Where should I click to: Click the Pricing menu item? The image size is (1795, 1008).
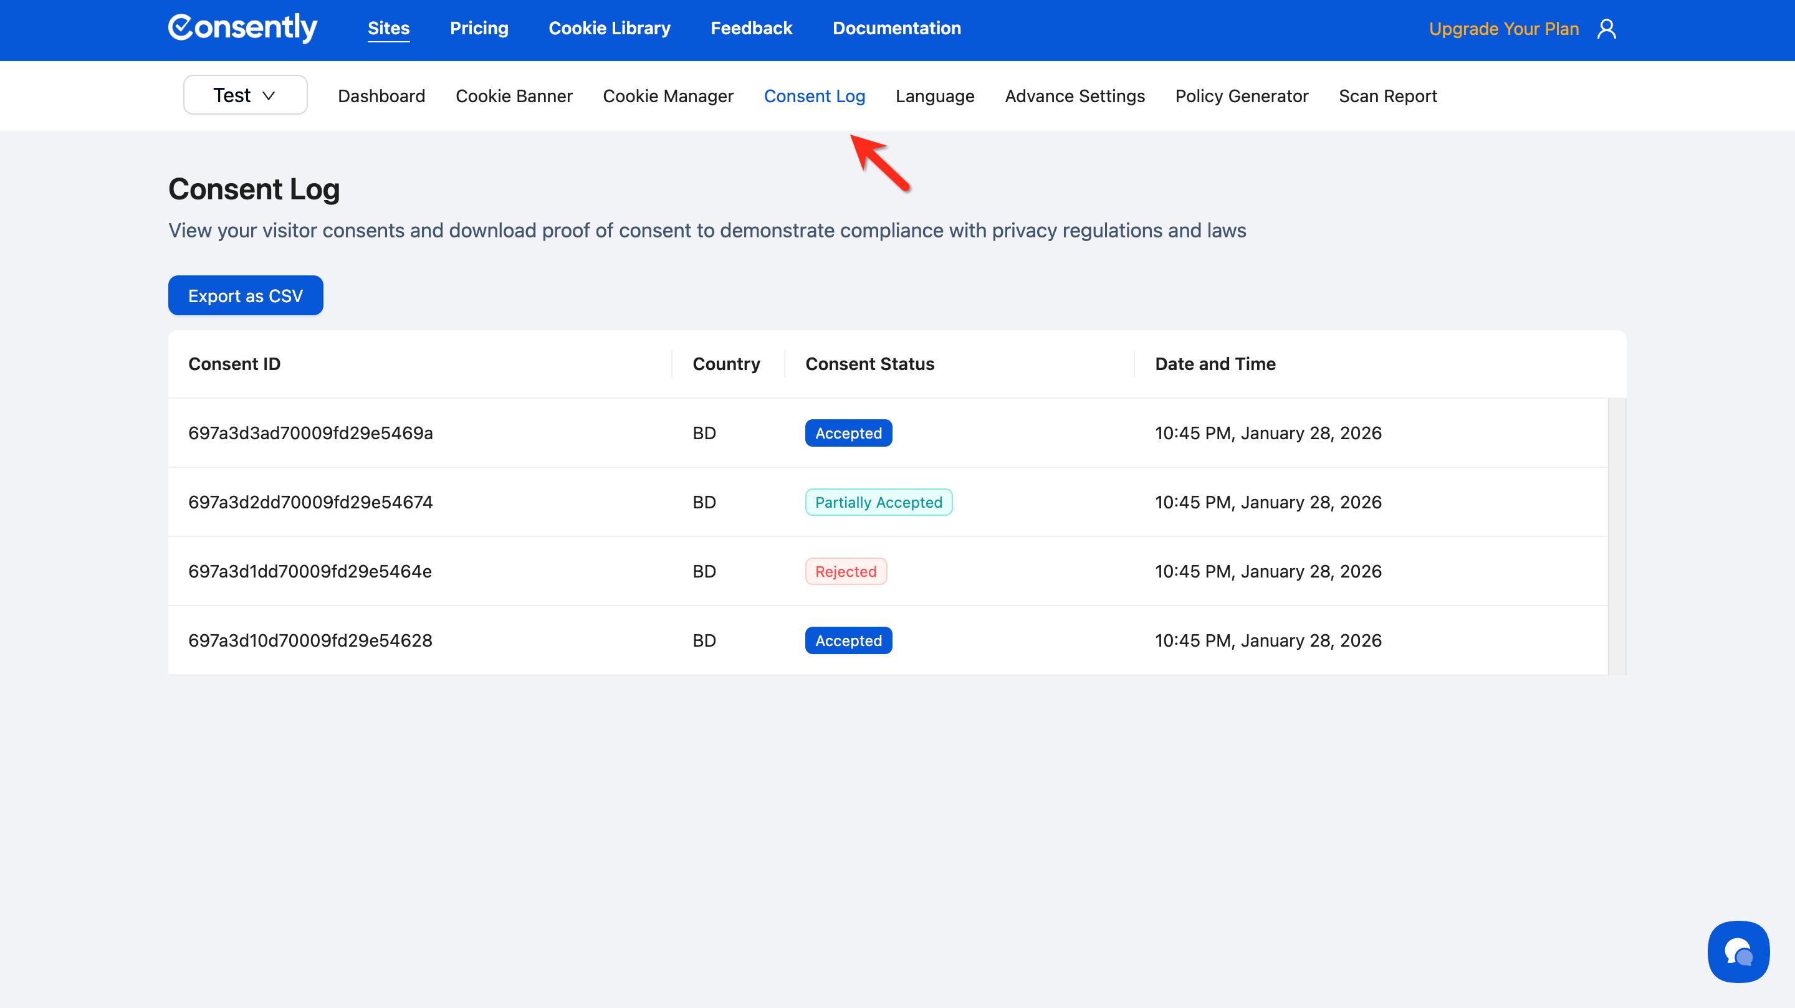tap(479, 29)
